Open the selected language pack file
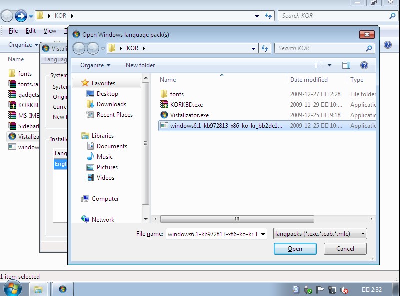This screenshot has width=400, height=296. [295, 249]
